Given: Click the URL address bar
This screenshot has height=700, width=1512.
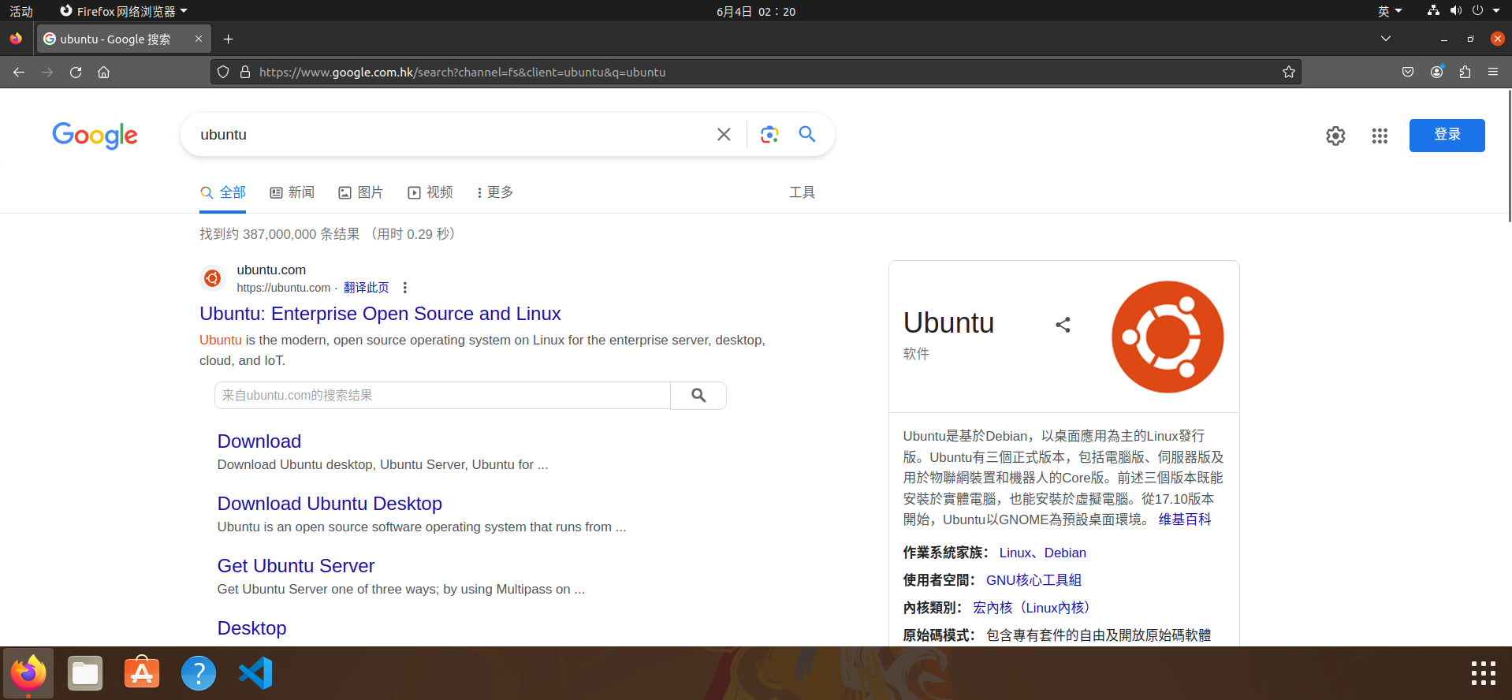Looking at the screenshot, I should click(x=757, y=72).
